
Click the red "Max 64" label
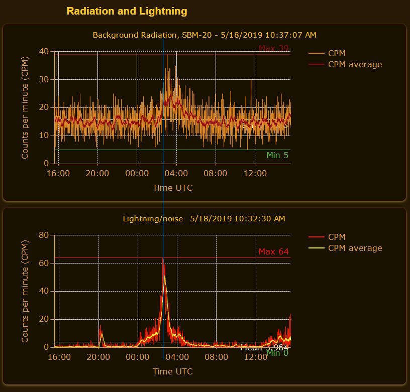coord(273,251)
